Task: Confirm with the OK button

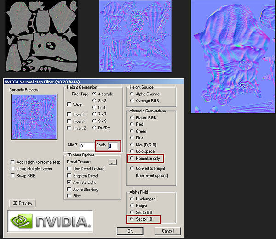Action: click(x=130, y=231)
